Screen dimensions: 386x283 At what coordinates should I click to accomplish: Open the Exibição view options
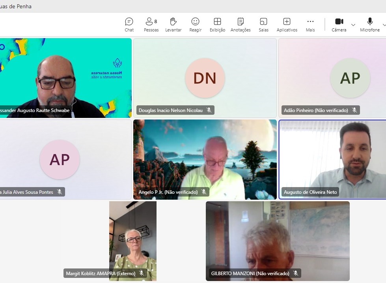pyautogui.click(x=217, y=25)
